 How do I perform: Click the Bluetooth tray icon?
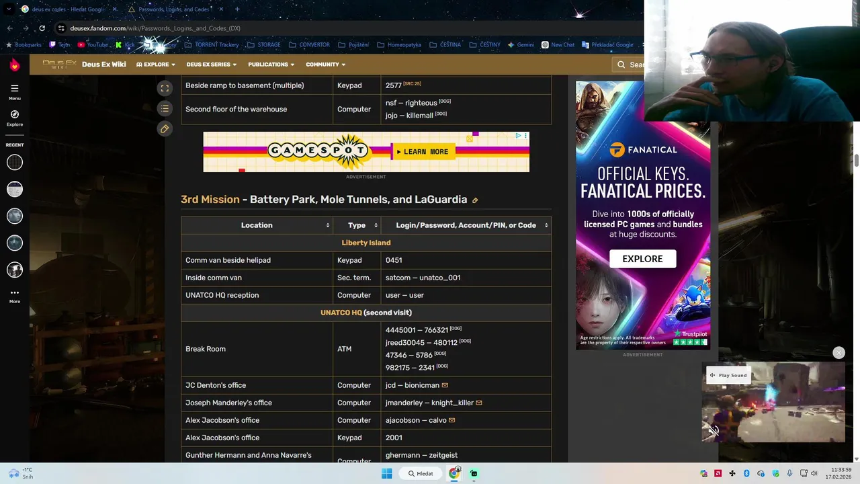point(746,473)
